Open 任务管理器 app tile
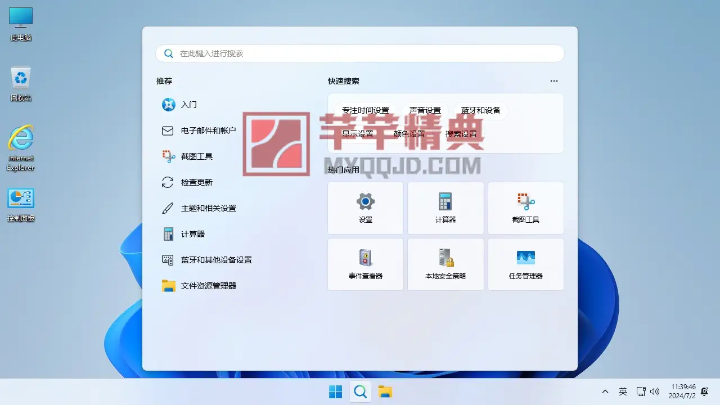The height and width of the screenshot is (405, 720). [x=525, y=264]
